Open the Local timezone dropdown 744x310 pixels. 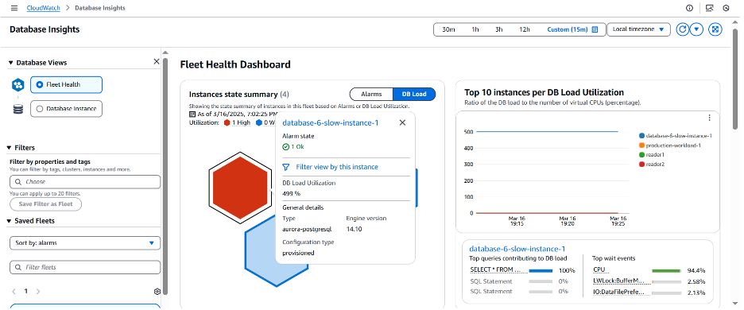[x=638, y=29]
